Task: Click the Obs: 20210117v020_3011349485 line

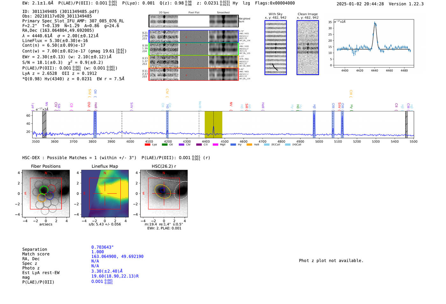Action: [x=57, y=16]
